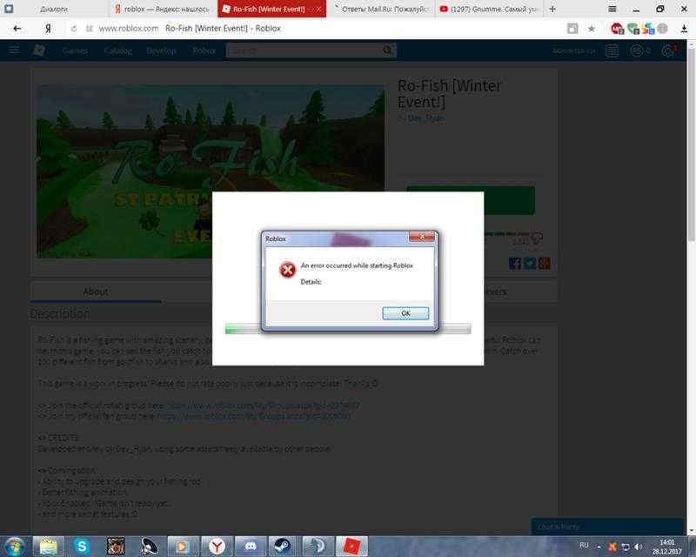Viewport: 696px width, 557px height.
Task: Switch to the Диалоги tab
Action: [54, 9]
